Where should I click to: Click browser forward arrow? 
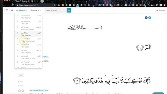tap(9, 5)
